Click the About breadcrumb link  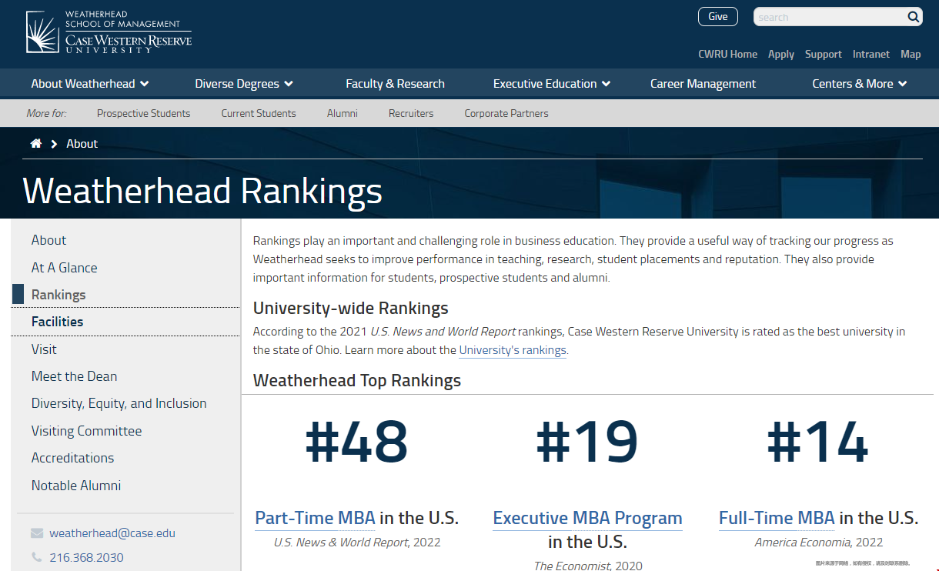(82, 144)
